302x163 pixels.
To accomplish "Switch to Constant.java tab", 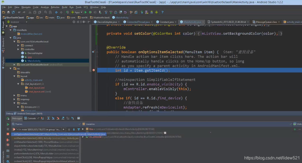I will pos(166,22).
